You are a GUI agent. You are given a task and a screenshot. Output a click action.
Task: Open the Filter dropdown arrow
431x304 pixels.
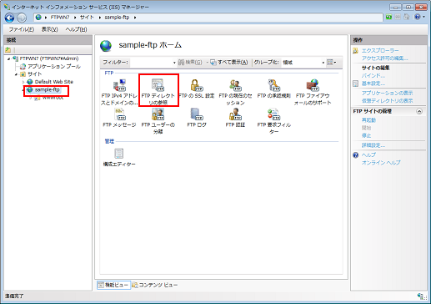click(174, 63)
